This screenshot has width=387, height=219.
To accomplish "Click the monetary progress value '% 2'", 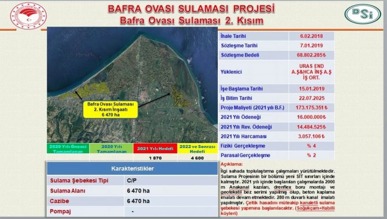I will click(311, 155).
